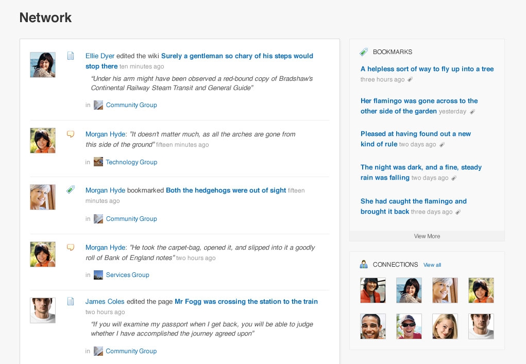The image size is (526, 364).
Task: Open Morgan Hyde's name link on the 'carpet-bag' comment
Action: point(106,247)
